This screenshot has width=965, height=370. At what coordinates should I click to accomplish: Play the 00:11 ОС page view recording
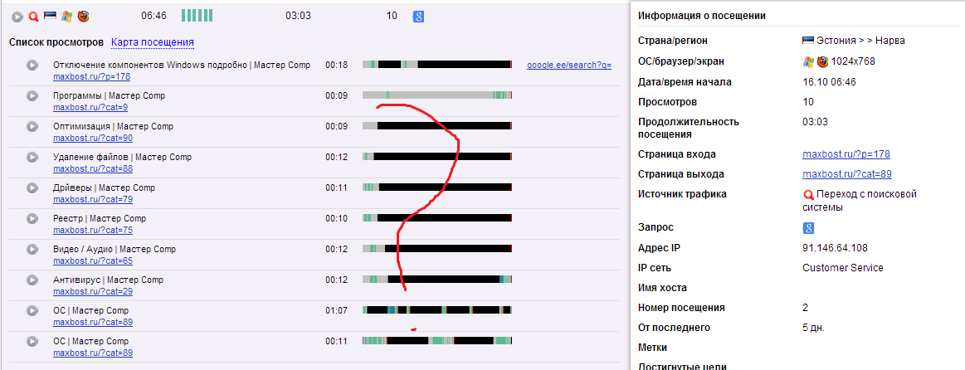tap(32, 342)
